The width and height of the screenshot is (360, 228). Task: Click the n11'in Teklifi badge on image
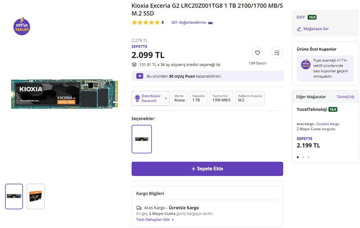pos(22,26)
